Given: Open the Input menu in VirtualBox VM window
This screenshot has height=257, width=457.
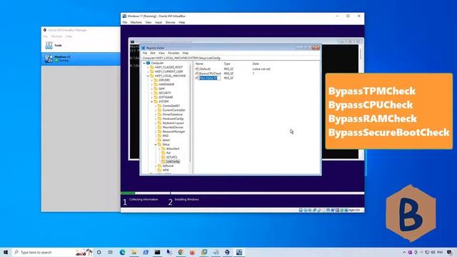Looking at the screenshot, I should pyautogui.click(x=159, y=22).
